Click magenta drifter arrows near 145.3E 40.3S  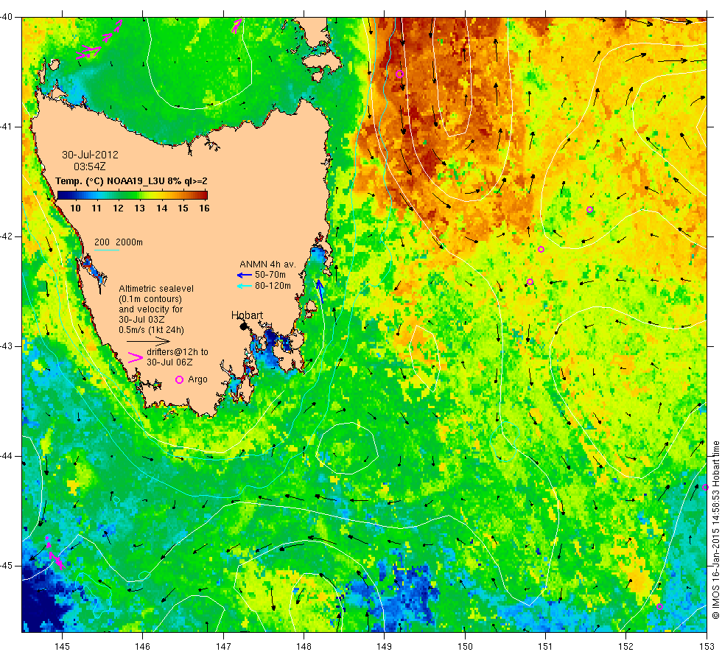(88, 52)
